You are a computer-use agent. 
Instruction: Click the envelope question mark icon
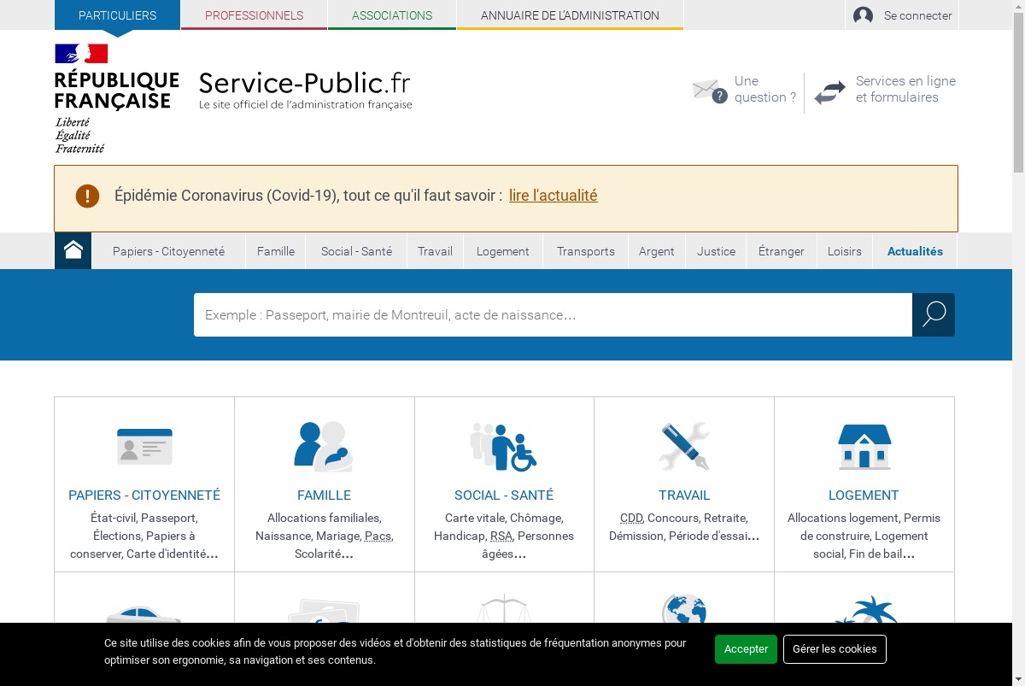(x=709, y=90)
